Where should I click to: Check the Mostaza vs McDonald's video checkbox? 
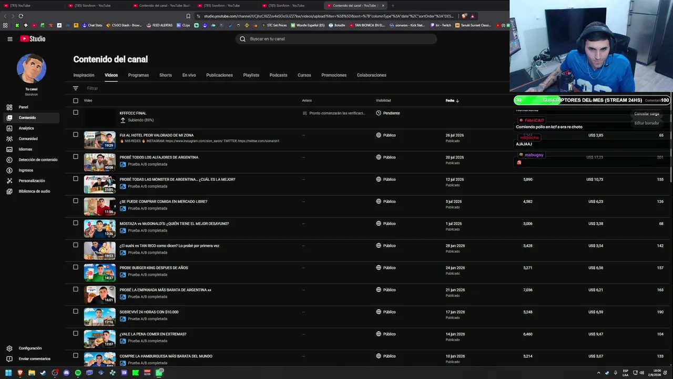(x=76, y=223)
